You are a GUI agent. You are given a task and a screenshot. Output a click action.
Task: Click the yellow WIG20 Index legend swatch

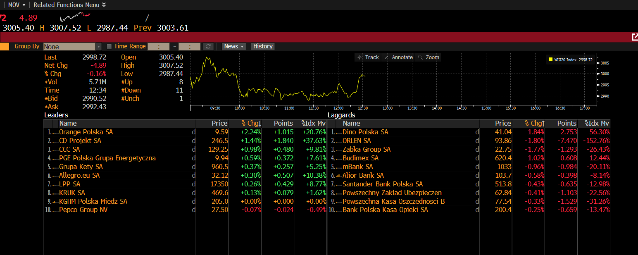(x=550, y=60)
